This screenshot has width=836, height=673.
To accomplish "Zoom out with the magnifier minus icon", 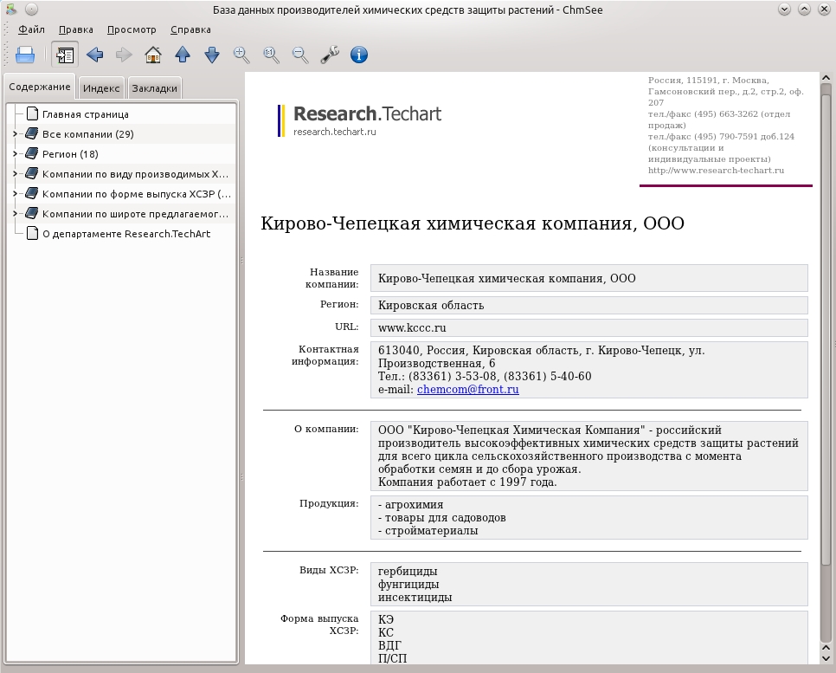I will coord(300,55).
